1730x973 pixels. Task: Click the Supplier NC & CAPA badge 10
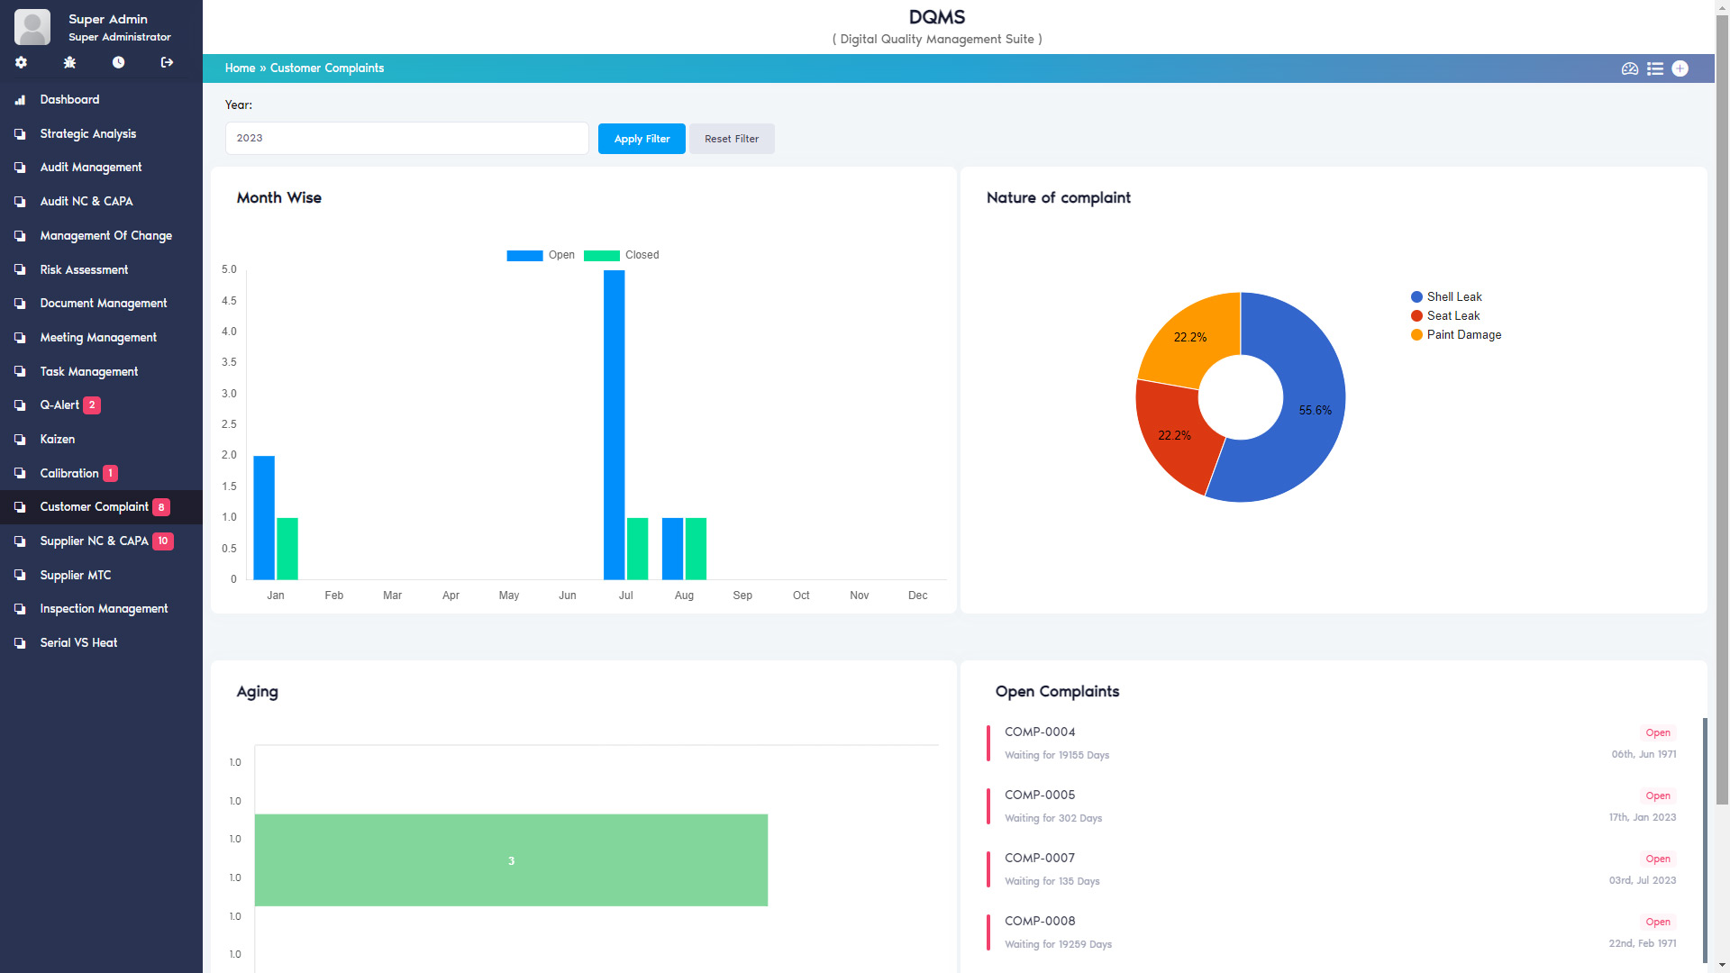[x=163, y=541]
